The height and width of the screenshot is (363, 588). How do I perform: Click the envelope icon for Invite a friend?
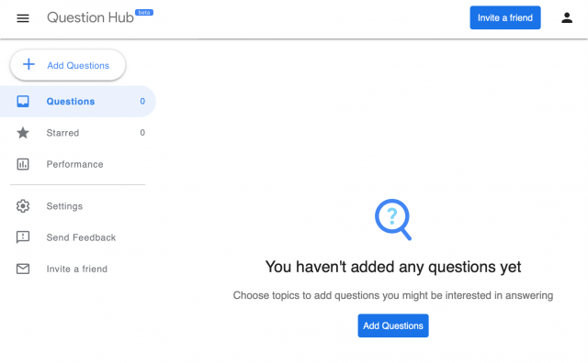pyautogui.click(x=23, y=269)
